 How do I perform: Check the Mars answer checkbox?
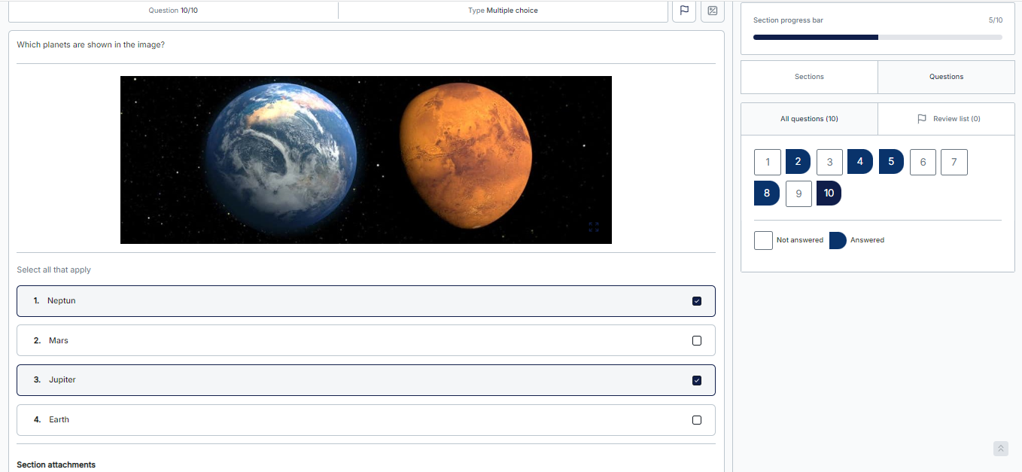[x=696, y=341]
